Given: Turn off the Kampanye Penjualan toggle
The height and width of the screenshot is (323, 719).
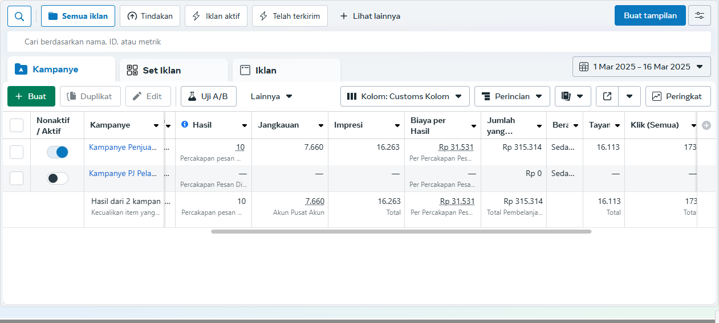Looking at the screenshot, I should coord(58,152).
